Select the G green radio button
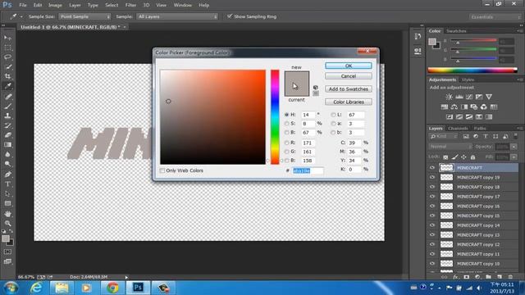The width and height of the screenshot is (525, 295). point(286,152)
